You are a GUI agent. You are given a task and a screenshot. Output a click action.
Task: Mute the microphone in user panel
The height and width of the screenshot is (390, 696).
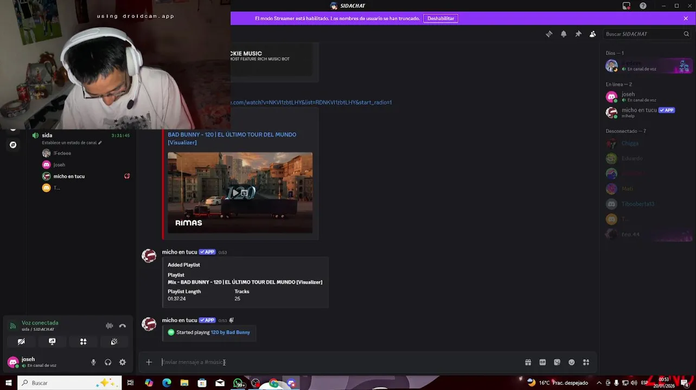click(93, 362)
